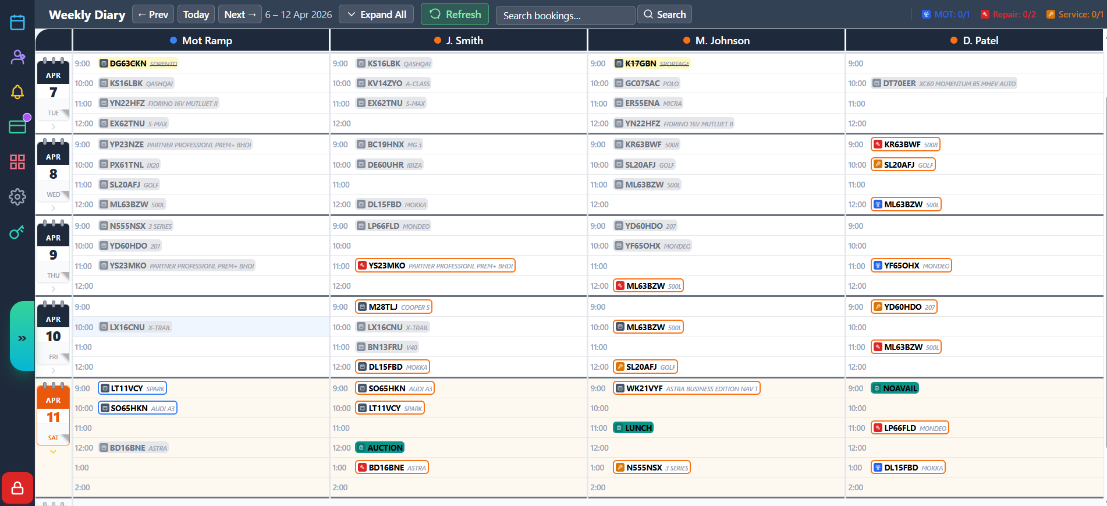This screenshot has height=506, width=1107.
Task: Jump to Today in the diary
Action: tap(196, 15)
